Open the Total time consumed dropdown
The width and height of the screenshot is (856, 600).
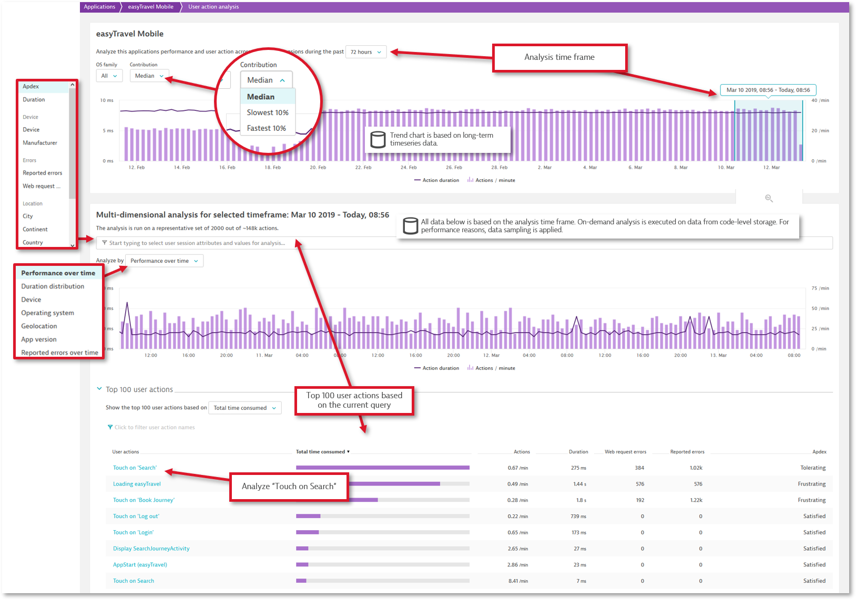245,408
